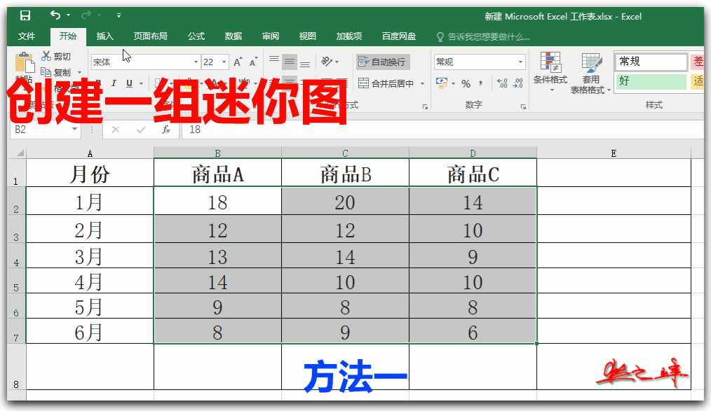Open the Undo history dropdown arrow
This screenshot has height=411, width=711.
tap(69, 15)
